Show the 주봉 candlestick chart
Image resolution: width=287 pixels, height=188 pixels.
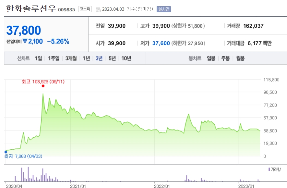coord(225,58)
